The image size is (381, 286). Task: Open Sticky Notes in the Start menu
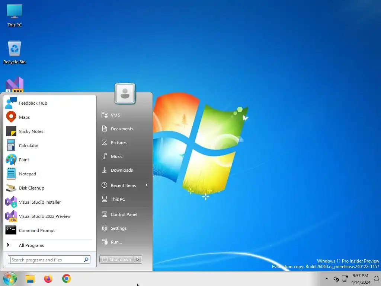pyautogui.click(x=49, y=131)
